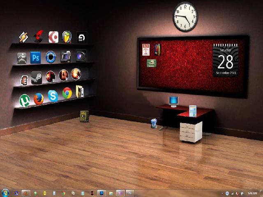Click the calendar gadget showing 28
Image resolution: width=263 pixels, height=197 pixels.
[x=225, y=62]
